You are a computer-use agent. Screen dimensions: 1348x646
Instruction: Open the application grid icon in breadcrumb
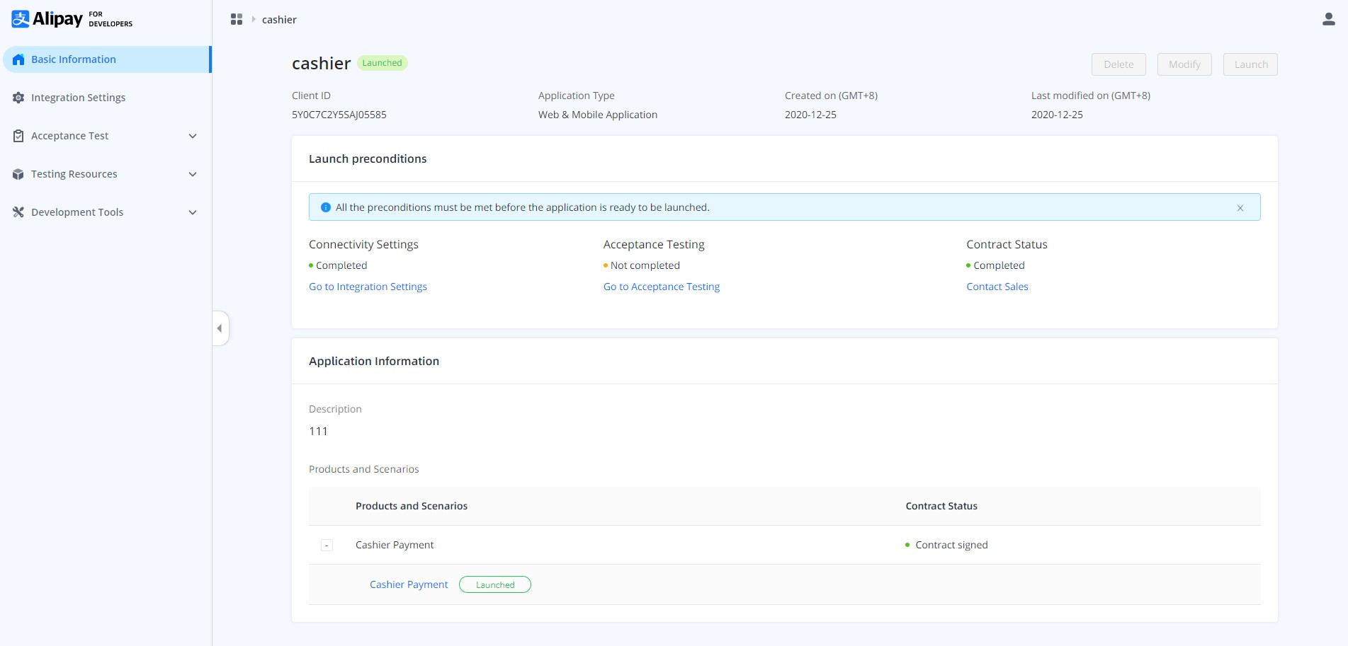[237, 19]
